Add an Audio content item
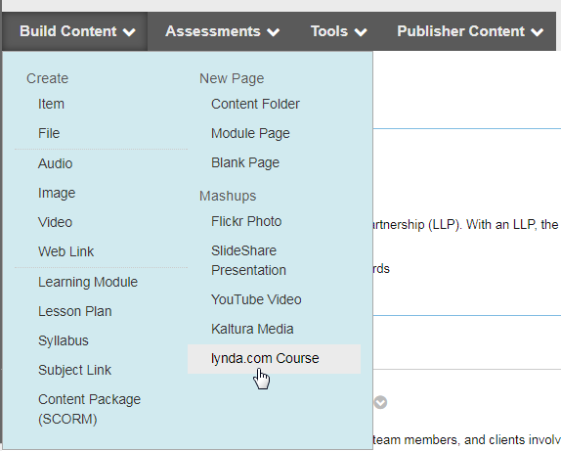 point(56,163)
